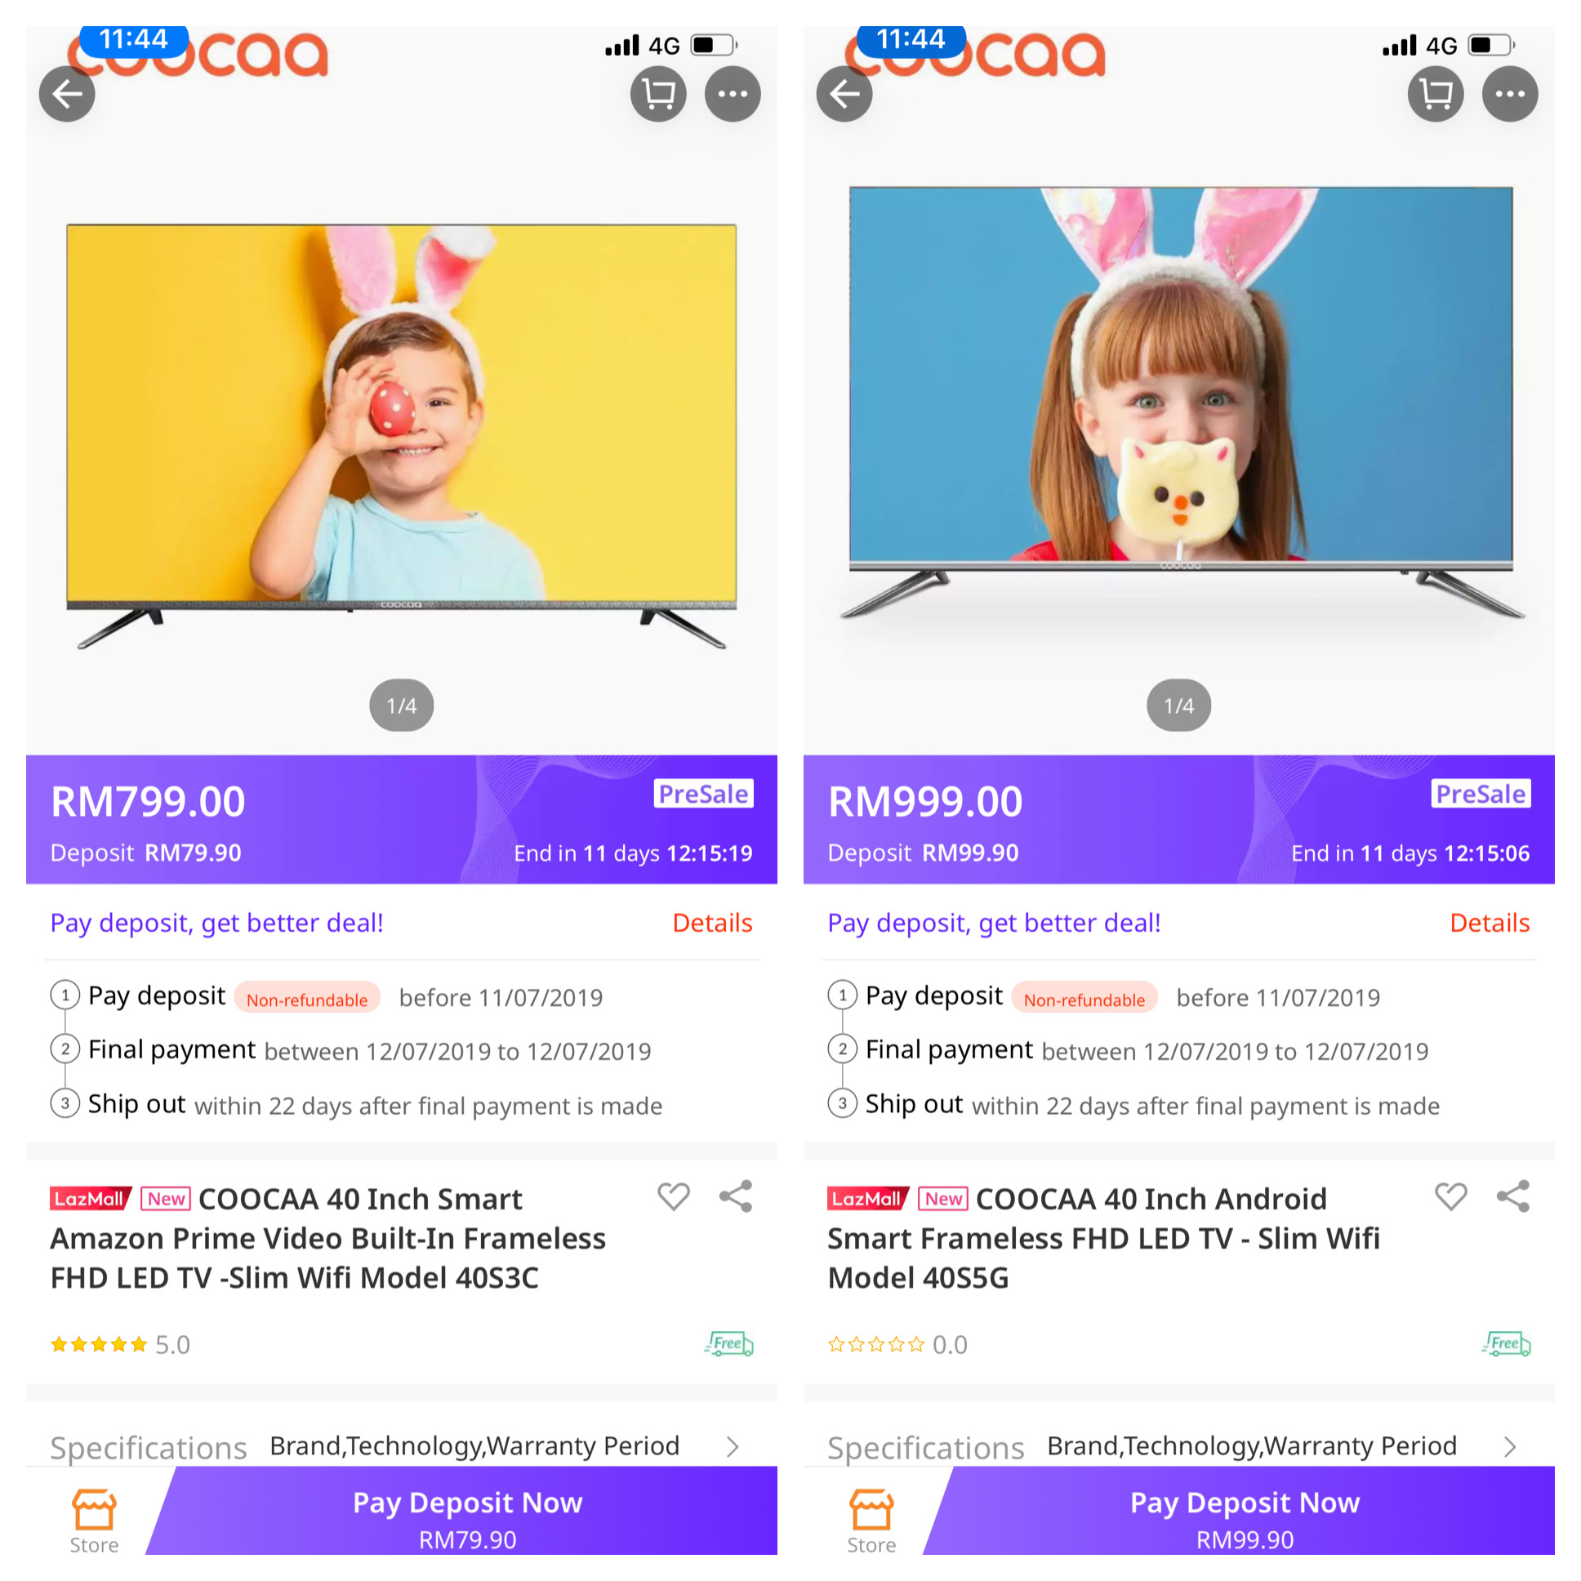Open presale Details link under RM999.00
Screen dimensions: 1581x1581
pyautogui.click(x=1490, y=923)
